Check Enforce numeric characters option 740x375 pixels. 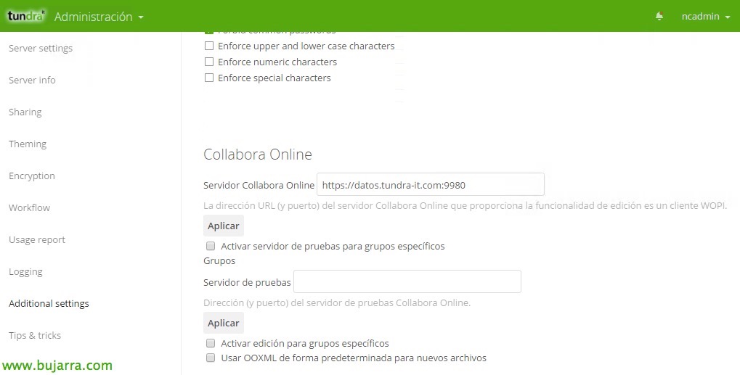(x=209, y=62)
